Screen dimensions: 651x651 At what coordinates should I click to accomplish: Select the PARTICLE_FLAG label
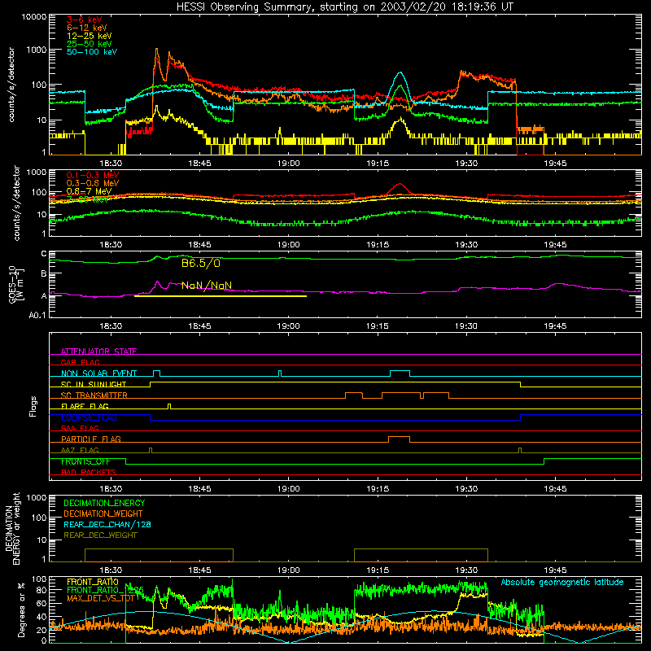(x=91, y=439)
